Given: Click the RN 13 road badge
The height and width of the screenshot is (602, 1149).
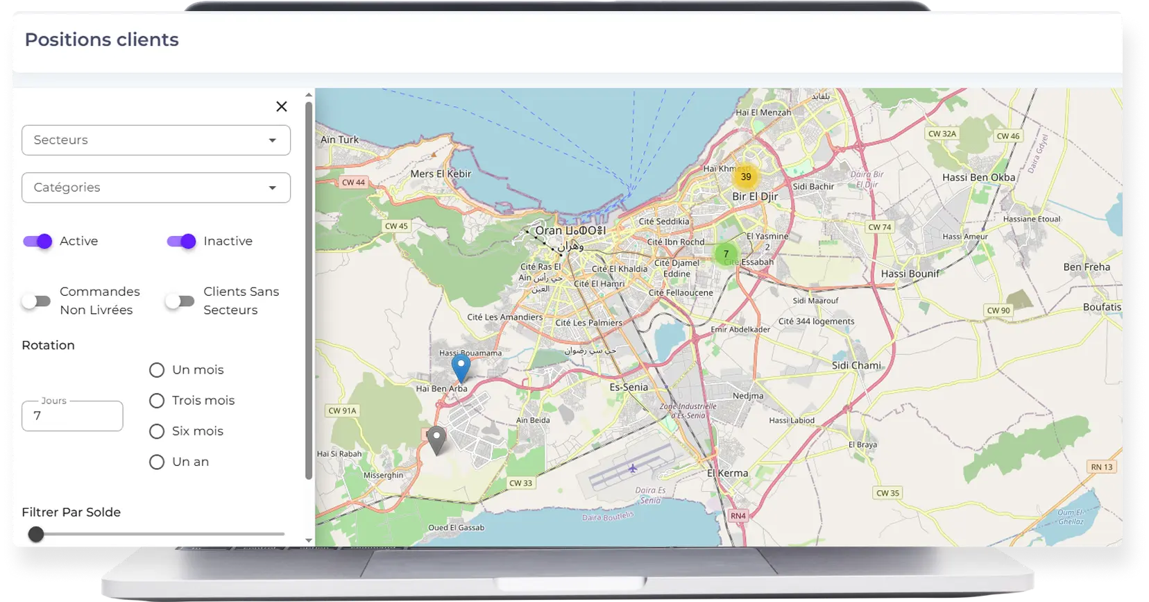Looking at the screenshot, I should click(x=1101, y=467).
